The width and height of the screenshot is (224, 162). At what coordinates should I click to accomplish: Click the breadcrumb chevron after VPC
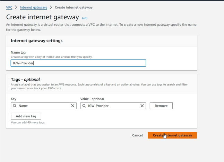coord(16,7)
